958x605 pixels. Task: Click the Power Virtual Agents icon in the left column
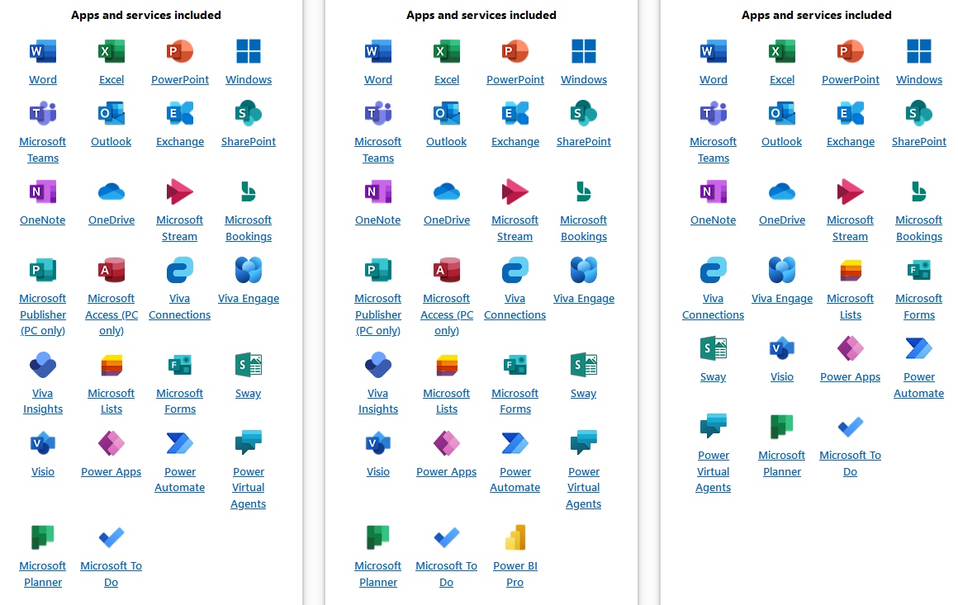click(x=249, y=444)
